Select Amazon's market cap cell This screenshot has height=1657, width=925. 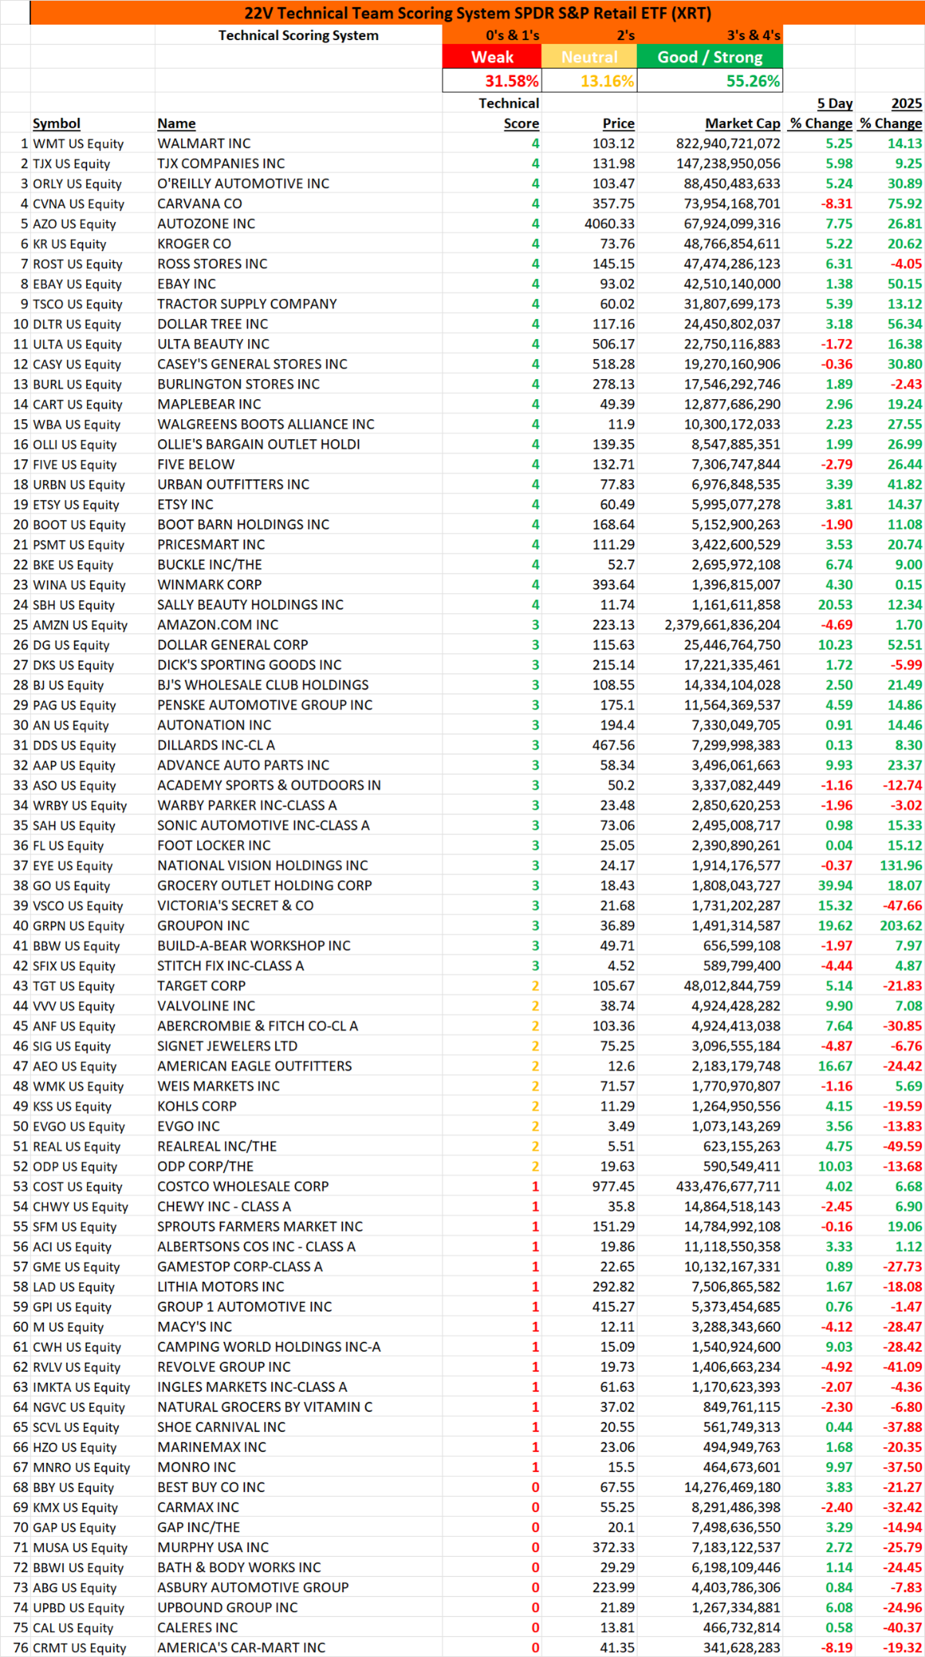point(710,625)
